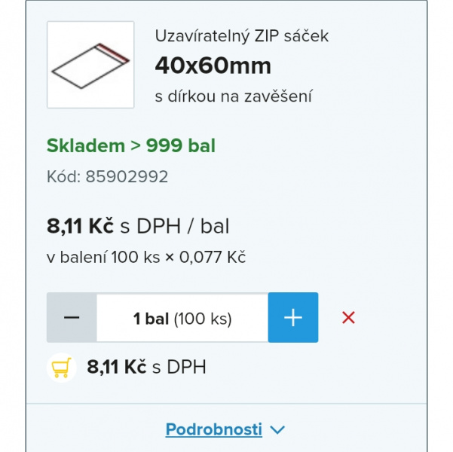Click the 40x60mm size heading
This screenshot has width=453, height=452.
(x=213, y=66)
